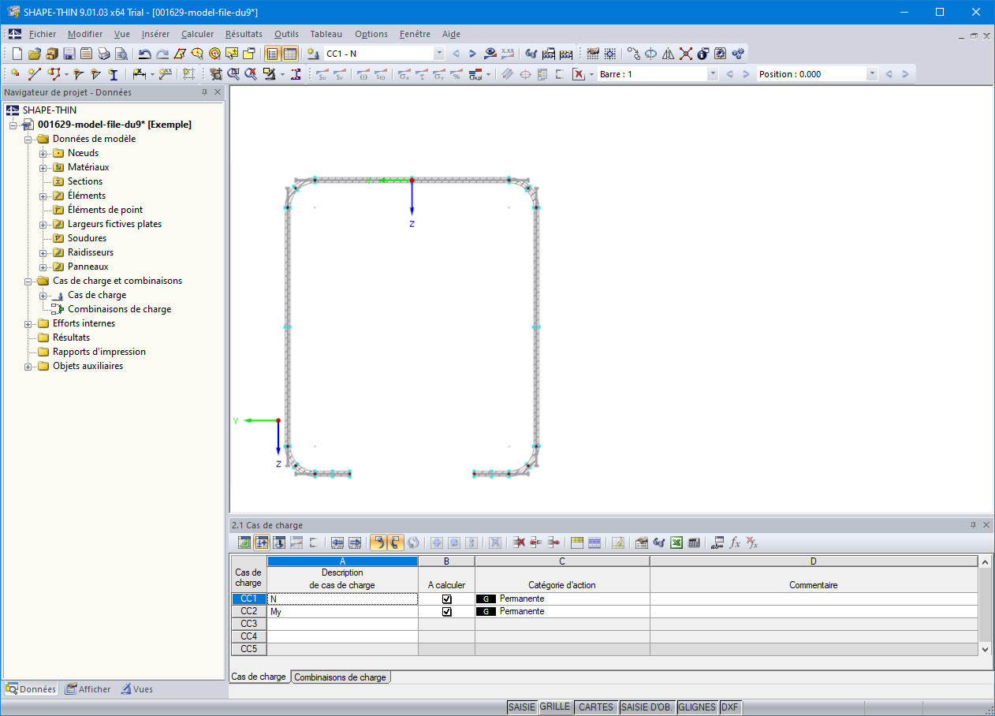Open the fx formula editor in table toolbar
The height and width of the screenshot is (716, 995).
click(x=734, y=543)
